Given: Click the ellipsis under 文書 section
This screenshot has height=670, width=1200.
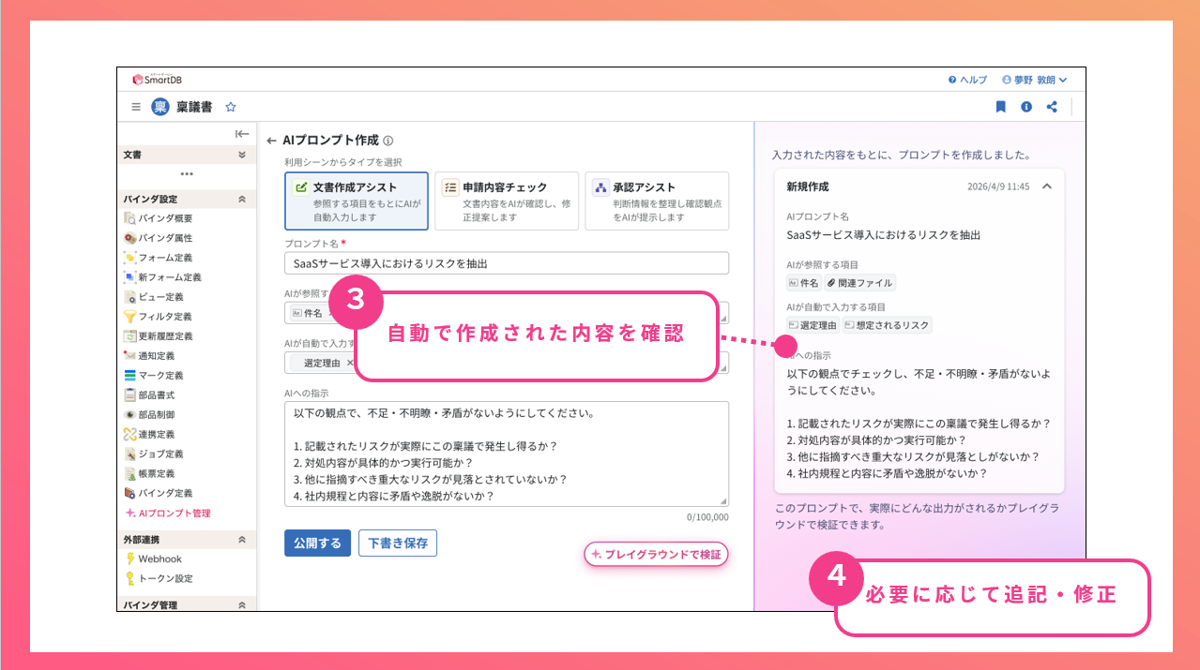Looking at the screenshot, I should 187,174.
